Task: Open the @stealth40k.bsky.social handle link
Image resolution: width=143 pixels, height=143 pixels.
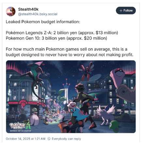Action: point(38,14)
